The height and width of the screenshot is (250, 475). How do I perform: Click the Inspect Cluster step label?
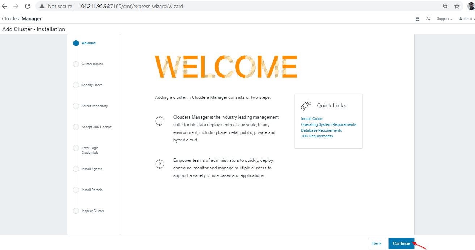pyautogui.click(x=93, y=211)
